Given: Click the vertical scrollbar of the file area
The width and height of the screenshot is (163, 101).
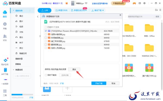Looking at the screenshot, I should [x=162, y=56].
